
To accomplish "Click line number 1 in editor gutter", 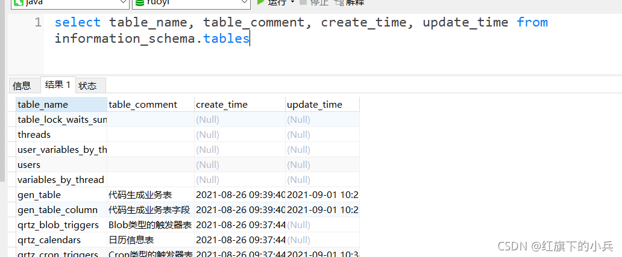I will (x=38, y=23).
